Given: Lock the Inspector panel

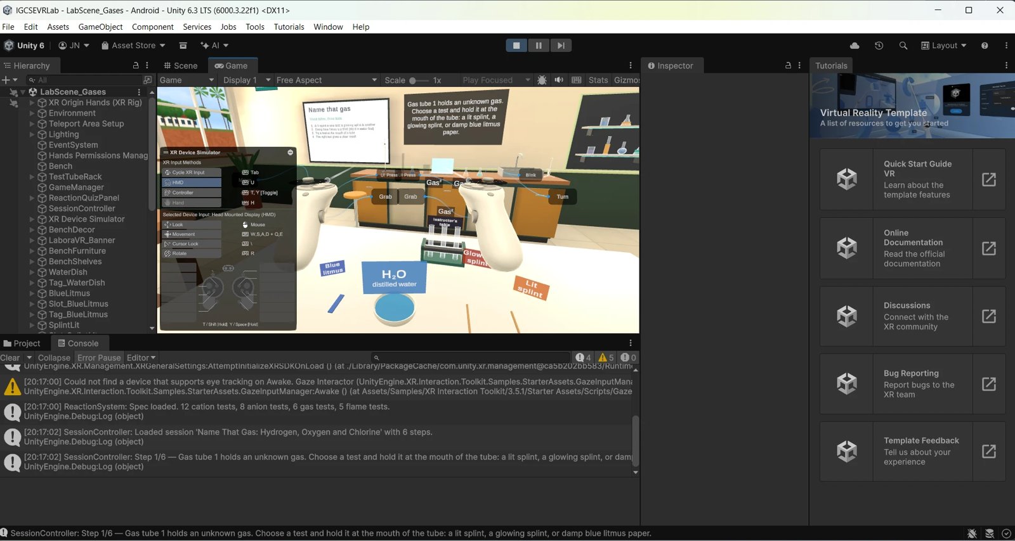Looking at the screenshot, I should [x=788, y=65].
